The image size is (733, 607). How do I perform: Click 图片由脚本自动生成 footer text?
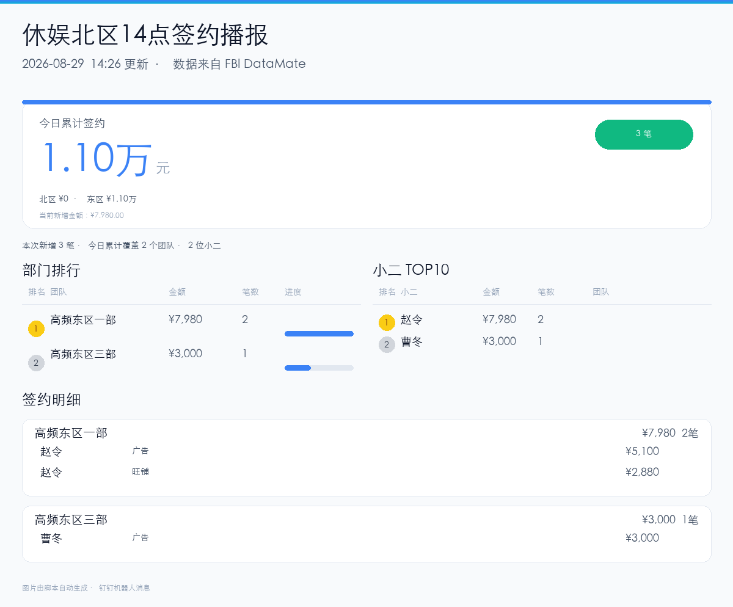(x=55, y=588)
